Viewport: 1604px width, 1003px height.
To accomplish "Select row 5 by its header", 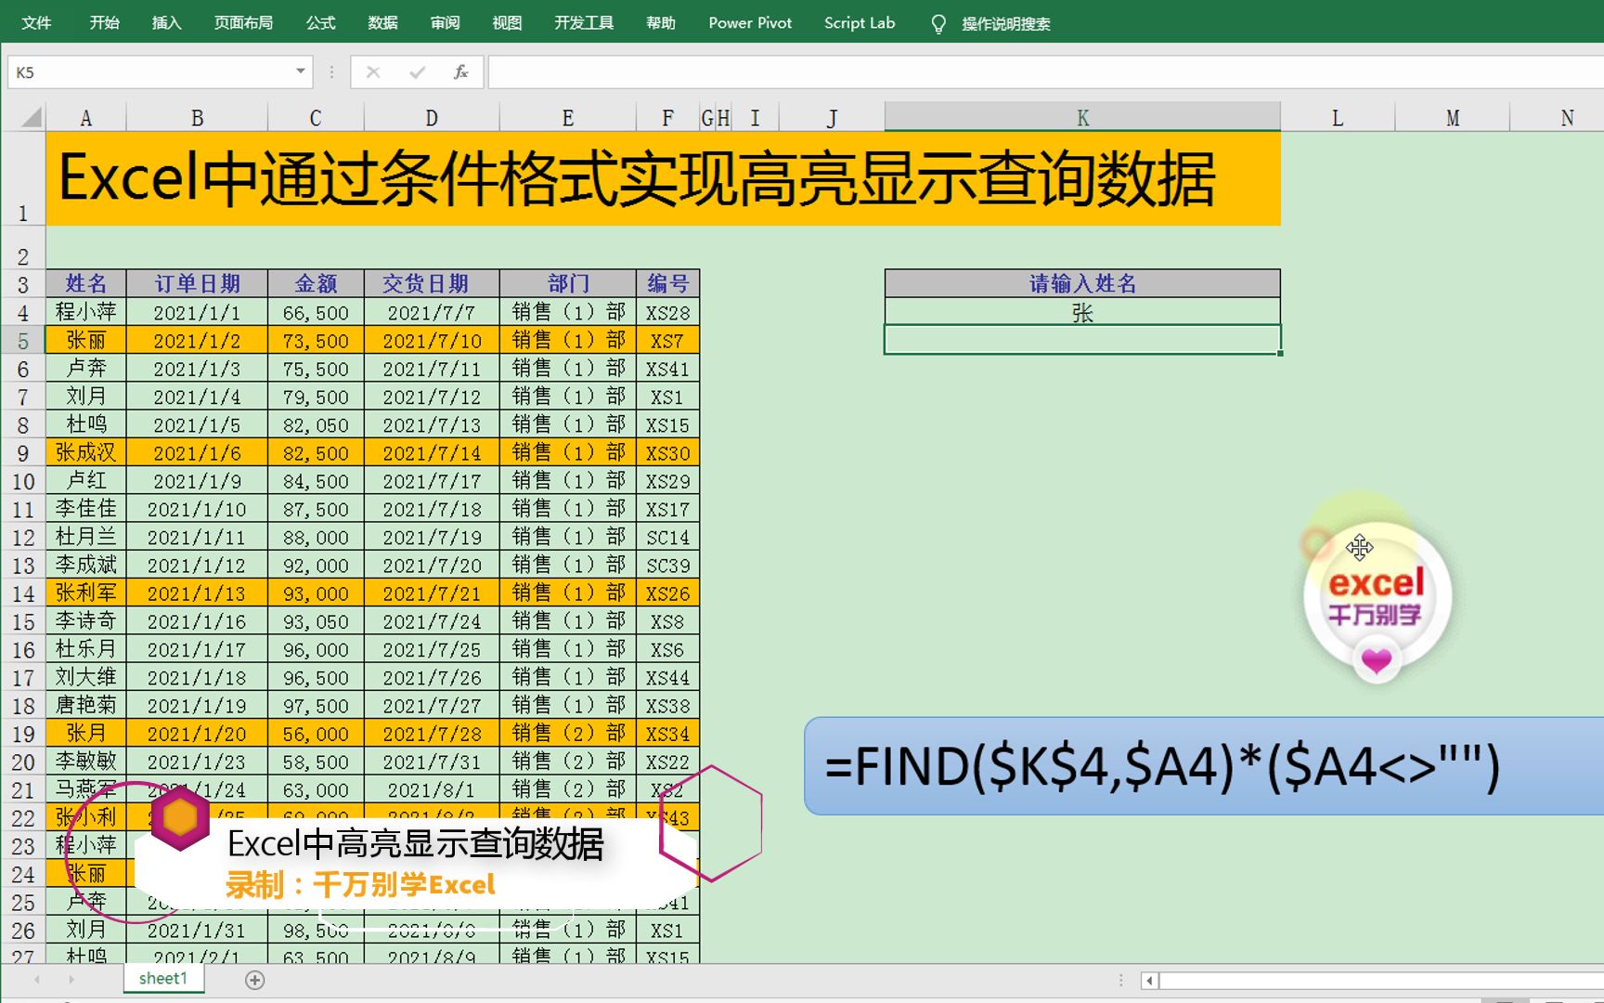I will click(x=22, y=340).
